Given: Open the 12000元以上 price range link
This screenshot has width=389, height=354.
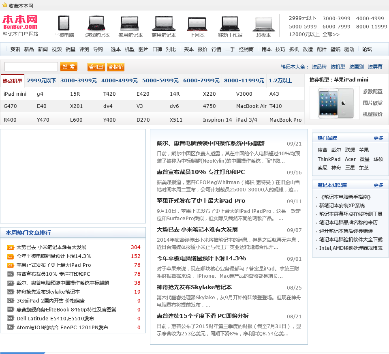Looking at the screenshot, I should pos(304,34).
